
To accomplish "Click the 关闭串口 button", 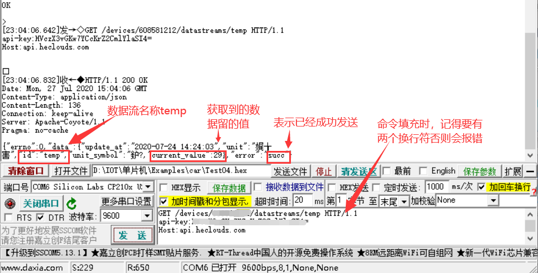I will click(41, 203).
